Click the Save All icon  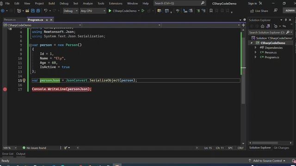click(38, 11)
